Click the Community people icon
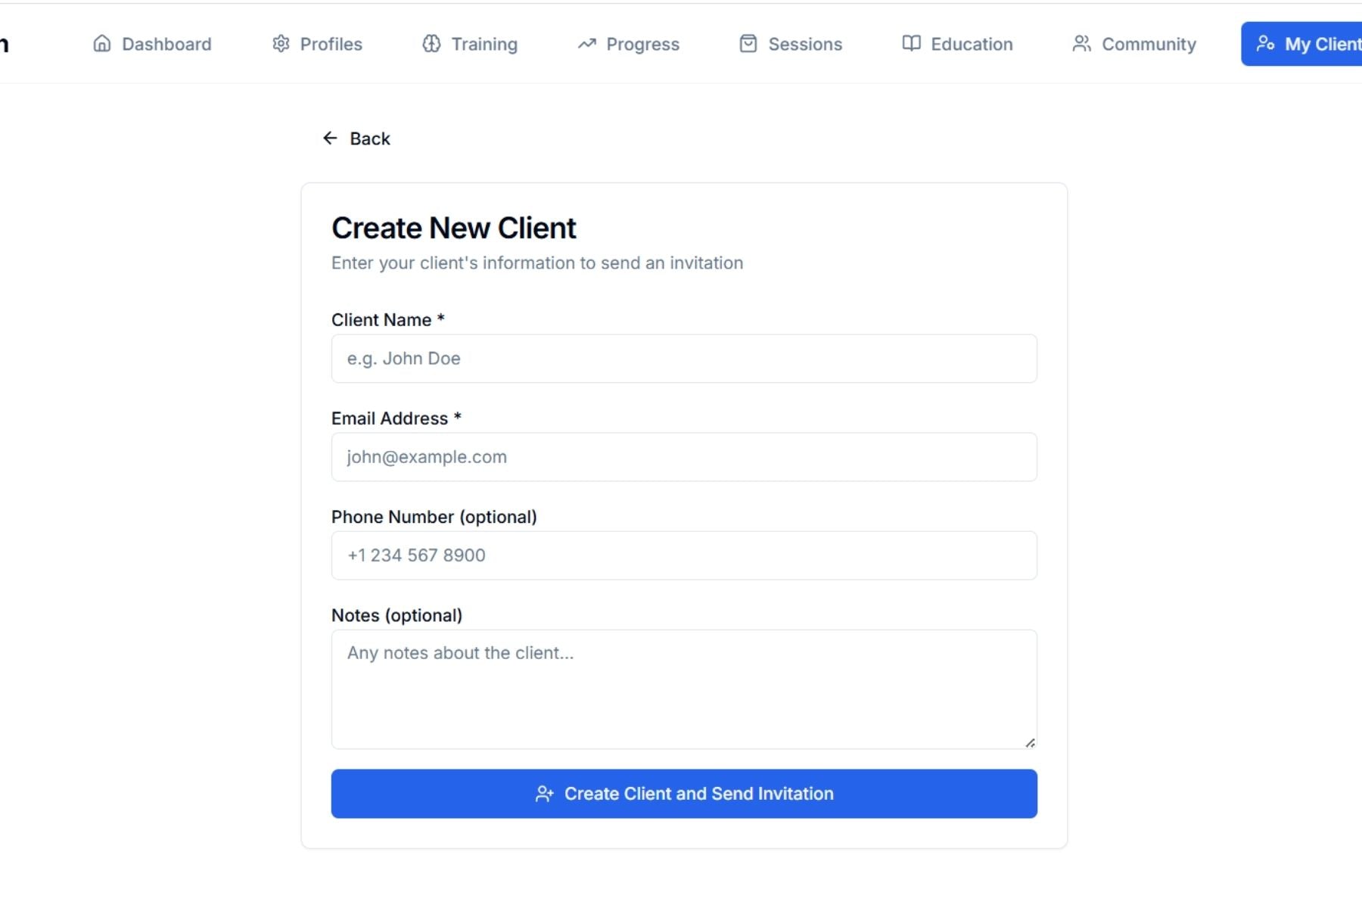This screenshot has height=908, width=1362. (x=1081, y=44)
